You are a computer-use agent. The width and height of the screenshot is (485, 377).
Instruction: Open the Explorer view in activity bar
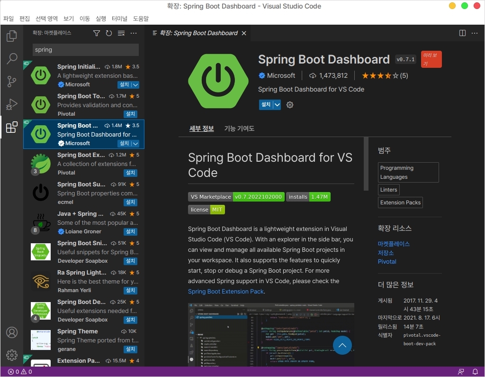(x=12, y=36)
